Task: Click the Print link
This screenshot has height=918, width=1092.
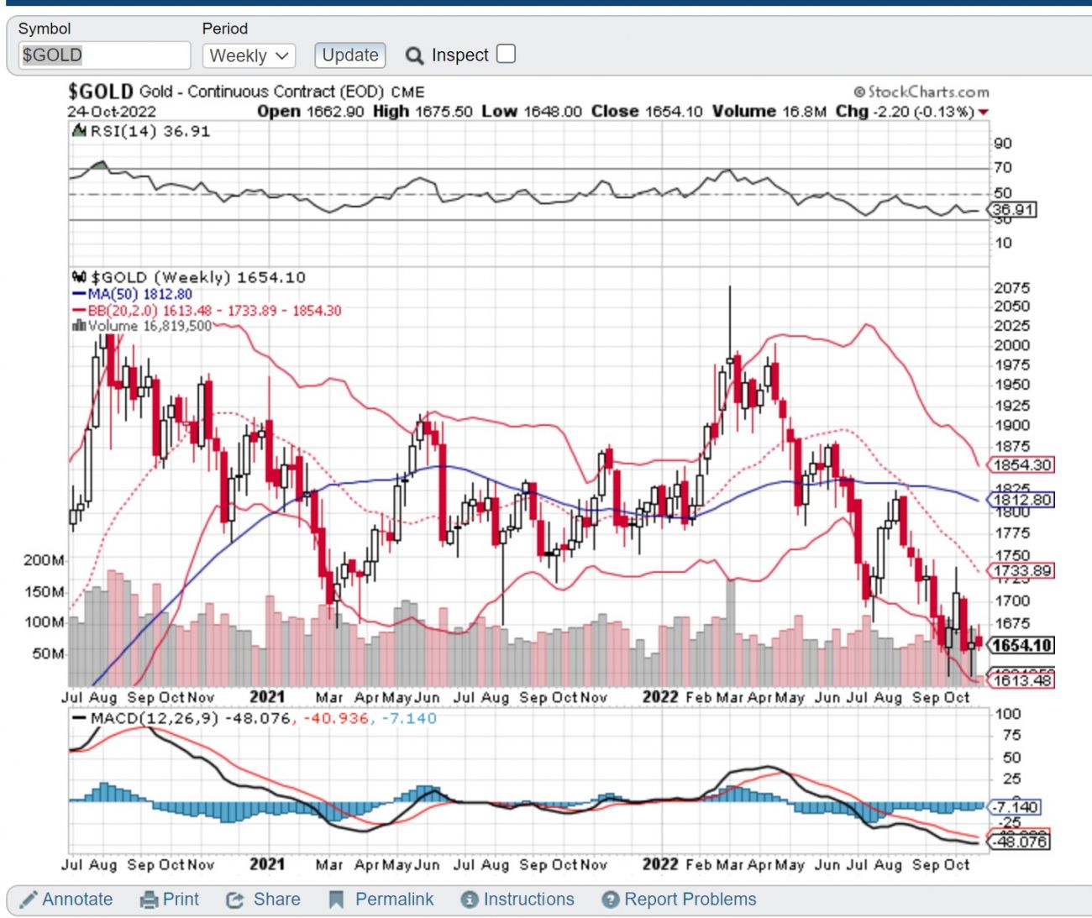Action: [181, 900]
